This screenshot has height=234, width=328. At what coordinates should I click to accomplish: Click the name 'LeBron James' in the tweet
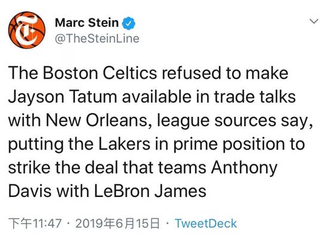coord(150,191)
